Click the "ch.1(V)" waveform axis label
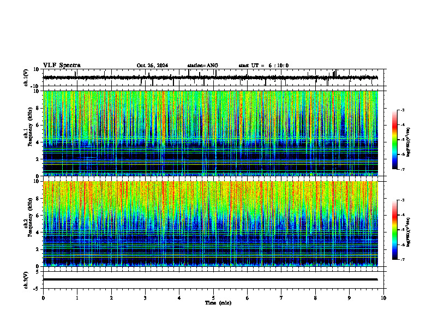This screenshot has width=432, height=334. 26,77
